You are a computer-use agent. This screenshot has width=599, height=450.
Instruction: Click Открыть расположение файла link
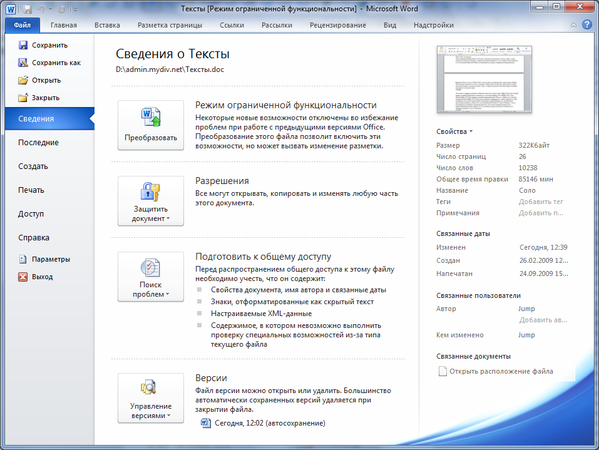point(501,371)
